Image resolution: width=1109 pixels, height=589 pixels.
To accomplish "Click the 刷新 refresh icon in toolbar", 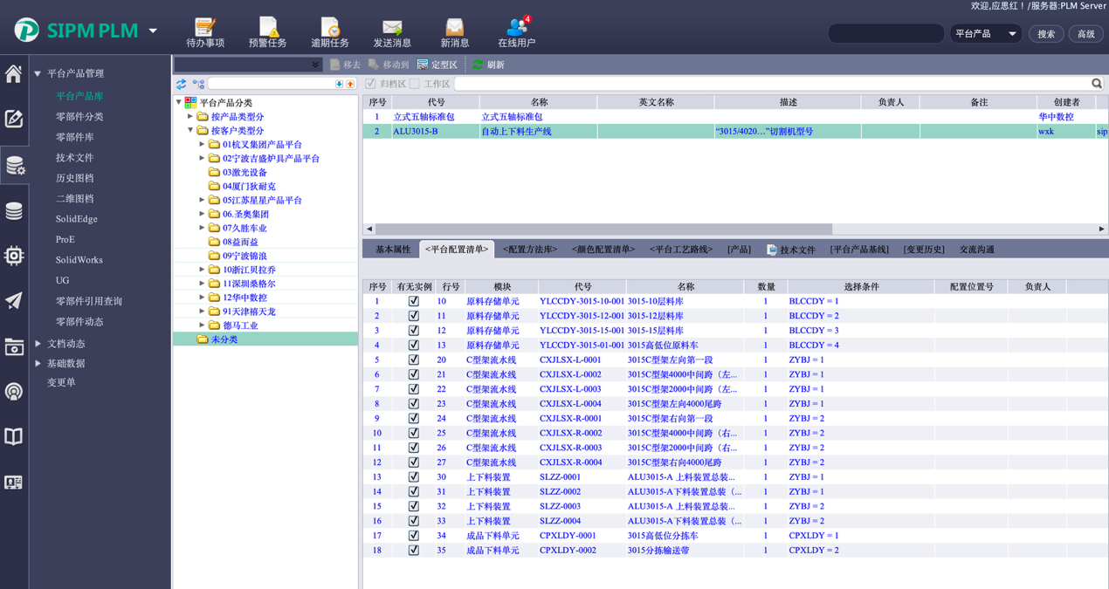I will pos(479,65).
